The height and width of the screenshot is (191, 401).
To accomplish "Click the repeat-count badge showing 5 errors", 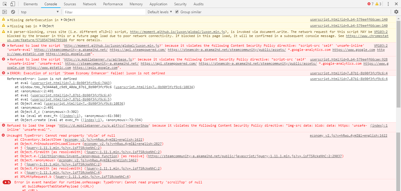I will [x=7, y=182].
